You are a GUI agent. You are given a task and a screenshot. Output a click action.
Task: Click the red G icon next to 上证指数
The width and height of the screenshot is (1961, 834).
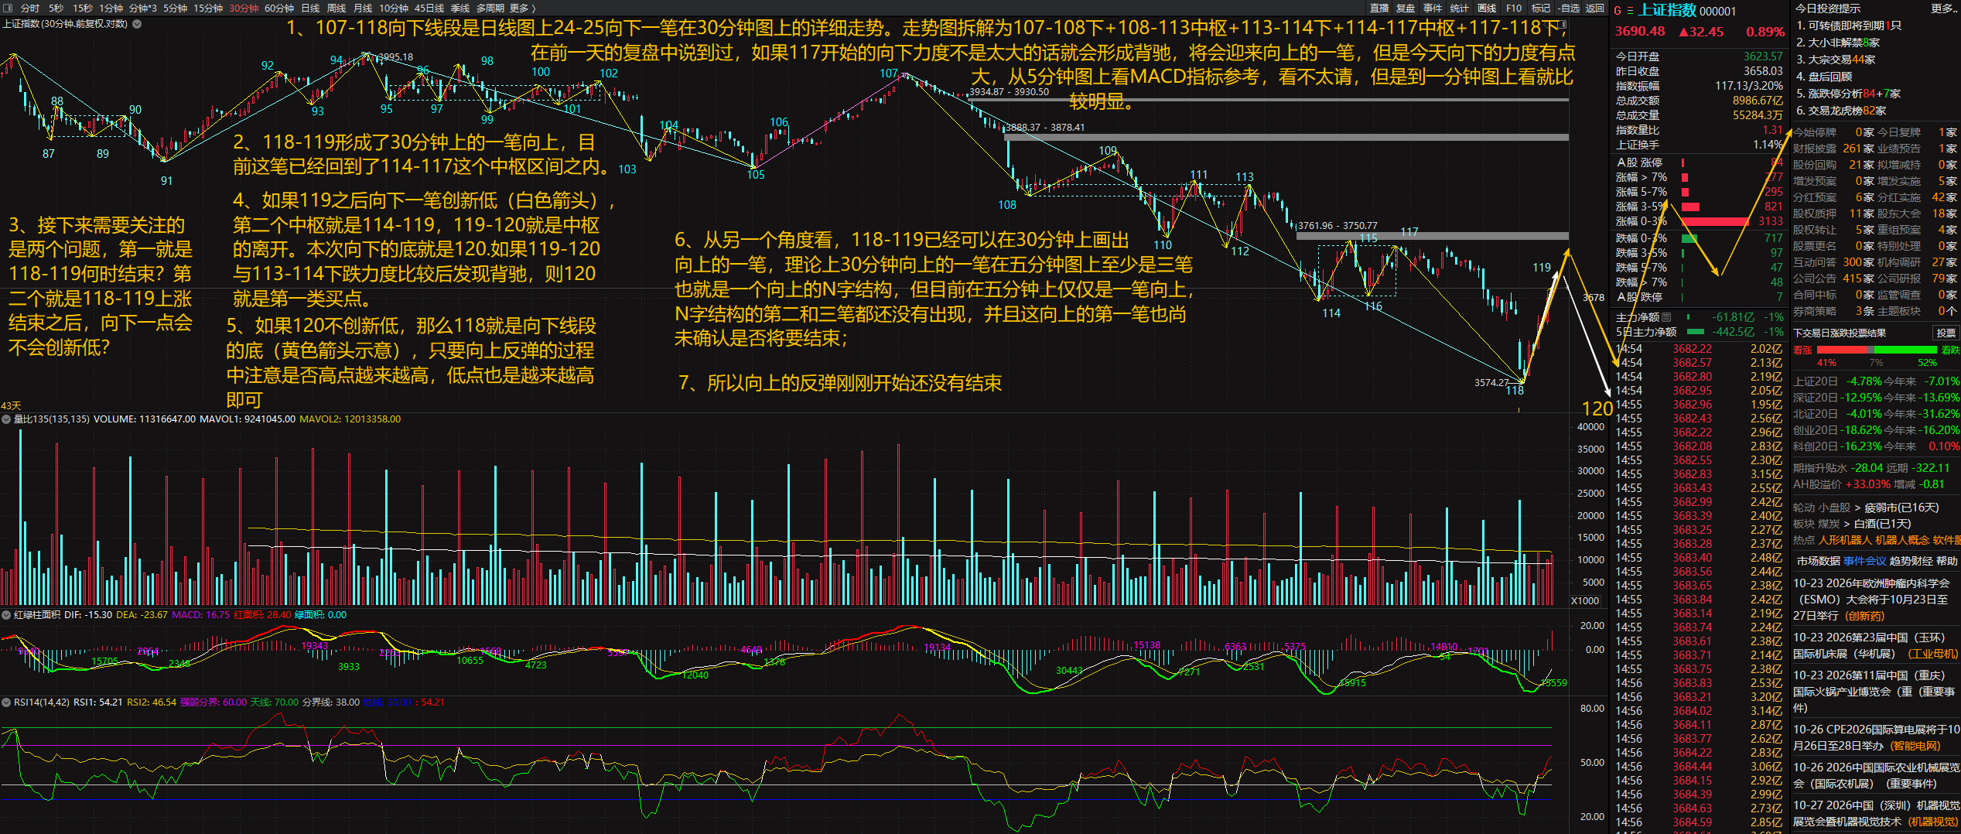tap(1618, 10)
